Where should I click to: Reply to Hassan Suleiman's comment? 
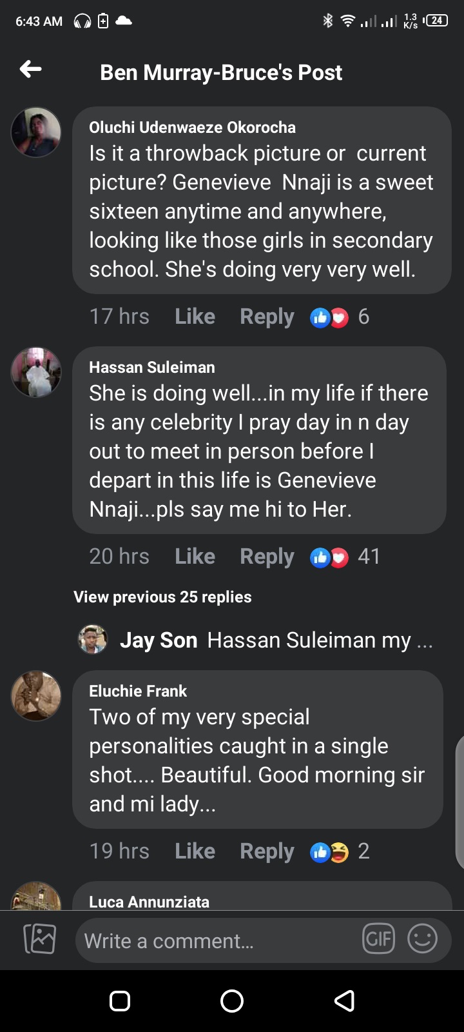pyautogui.click(x=267, y=557)
